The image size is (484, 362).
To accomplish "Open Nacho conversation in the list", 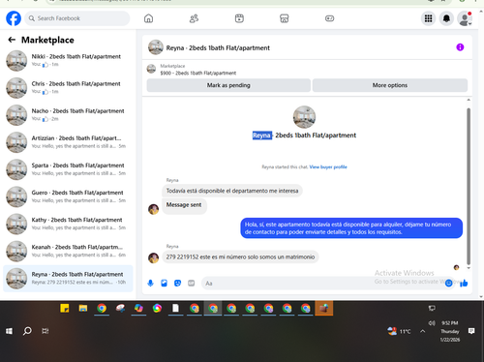I will coord(68,115).
